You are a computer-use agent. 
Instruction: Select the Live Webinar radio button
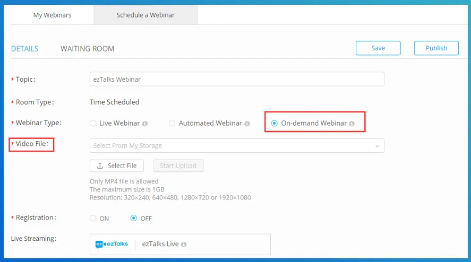click(93, 124)
